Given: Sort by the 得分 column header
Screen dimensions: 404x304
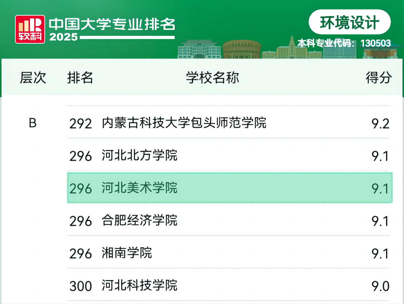Looking at the screenshot, I should pos(379,78).
